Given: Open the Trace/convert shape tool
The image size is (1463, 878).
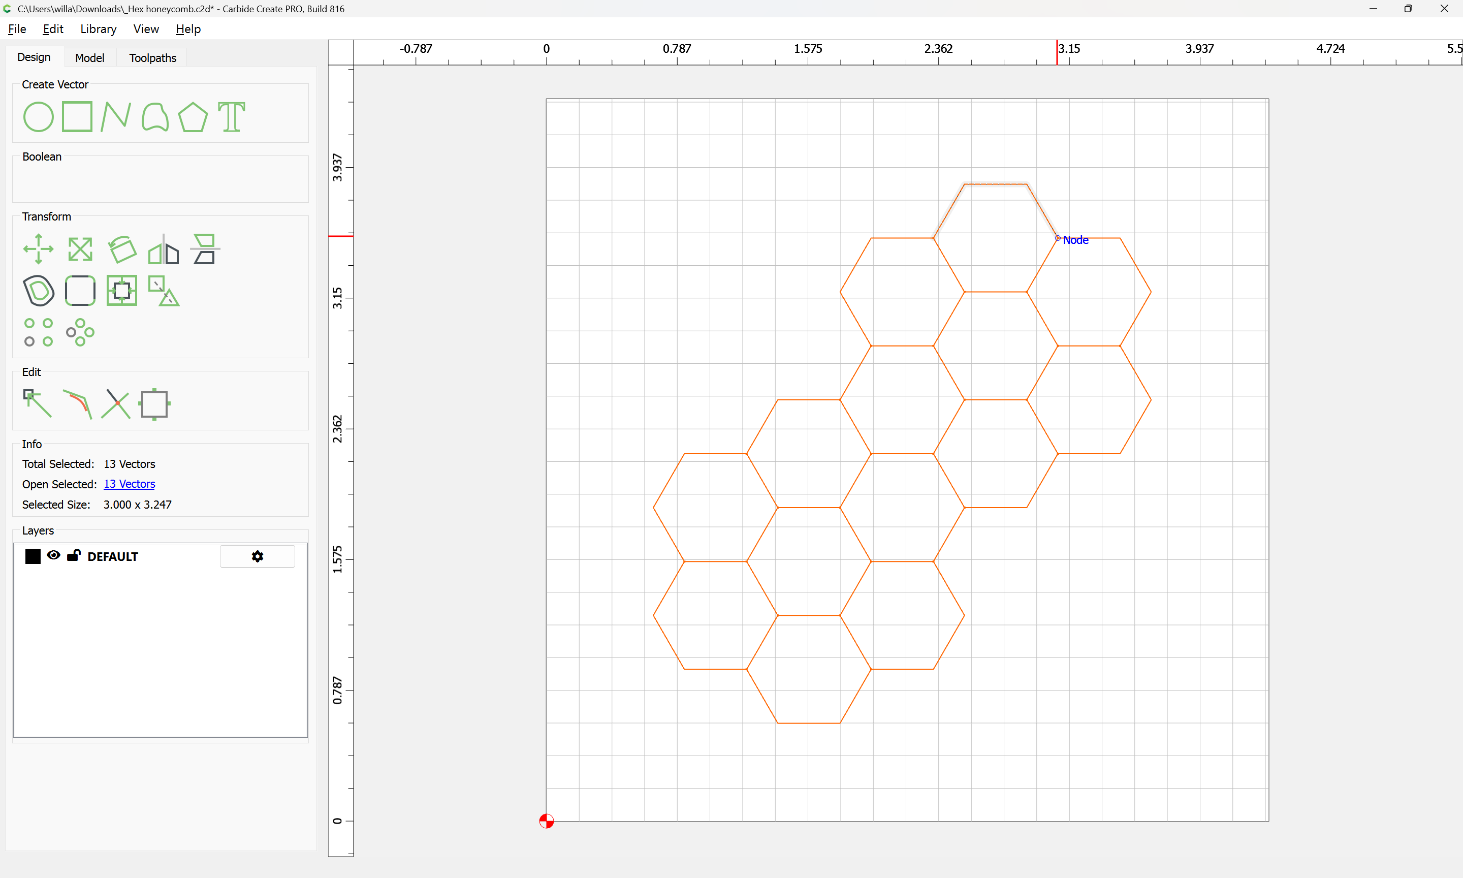Looking at the screenshot, I should (x=163, y=291).
